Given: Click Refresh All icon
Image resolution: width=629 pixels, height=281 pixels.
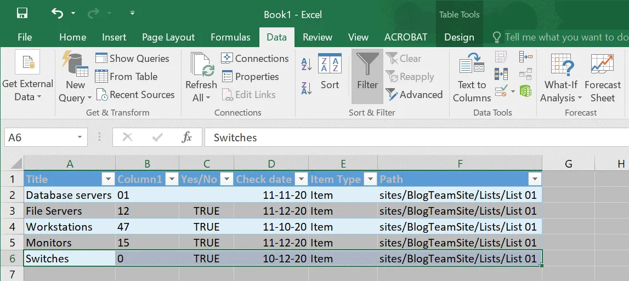Looking at the screenshot, I should point(201,77).
